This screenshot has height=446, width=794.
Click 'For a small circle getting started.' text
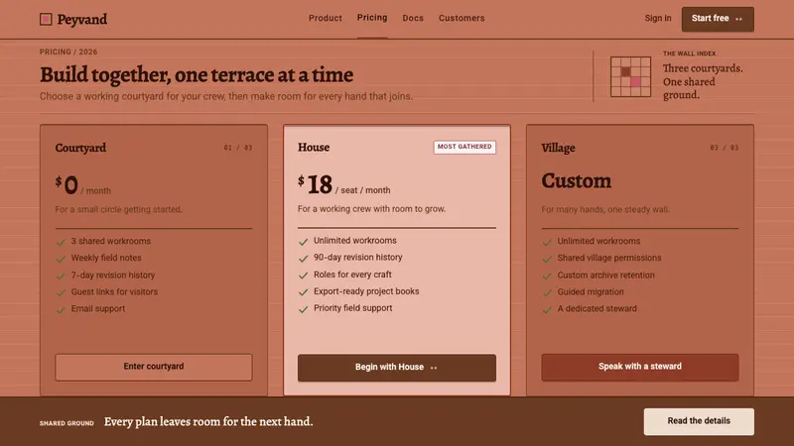(x=119, y=209)
